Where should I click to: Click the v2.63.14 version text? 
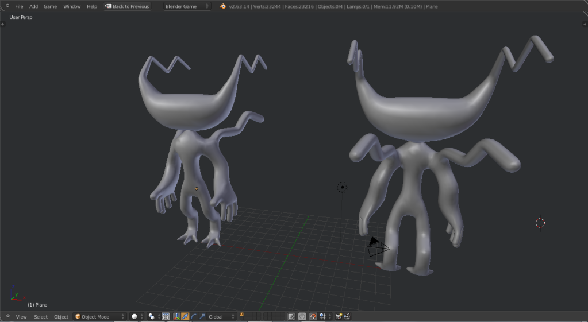click(x=239, y=6)
